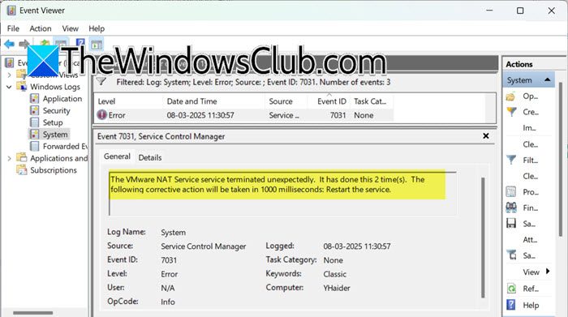Click Save floppy disk icon in Actions
This screenshot has height=317, width=568.
[511, 223]
